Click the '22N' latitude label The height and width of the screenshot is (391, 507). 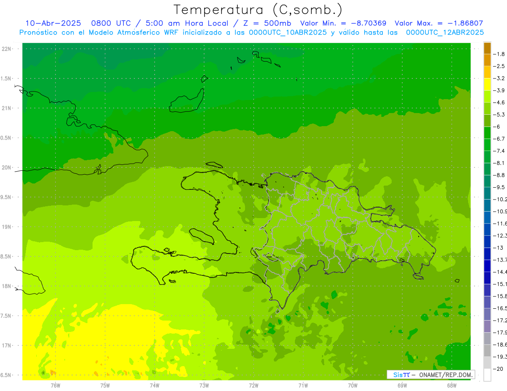coord(6,49)
